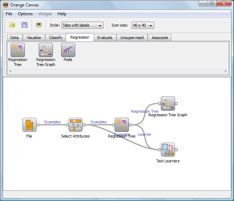Switch to the Classify tab
Image resolution: width=234 pixels, height=201 pixels.
[x=55, y=38]
